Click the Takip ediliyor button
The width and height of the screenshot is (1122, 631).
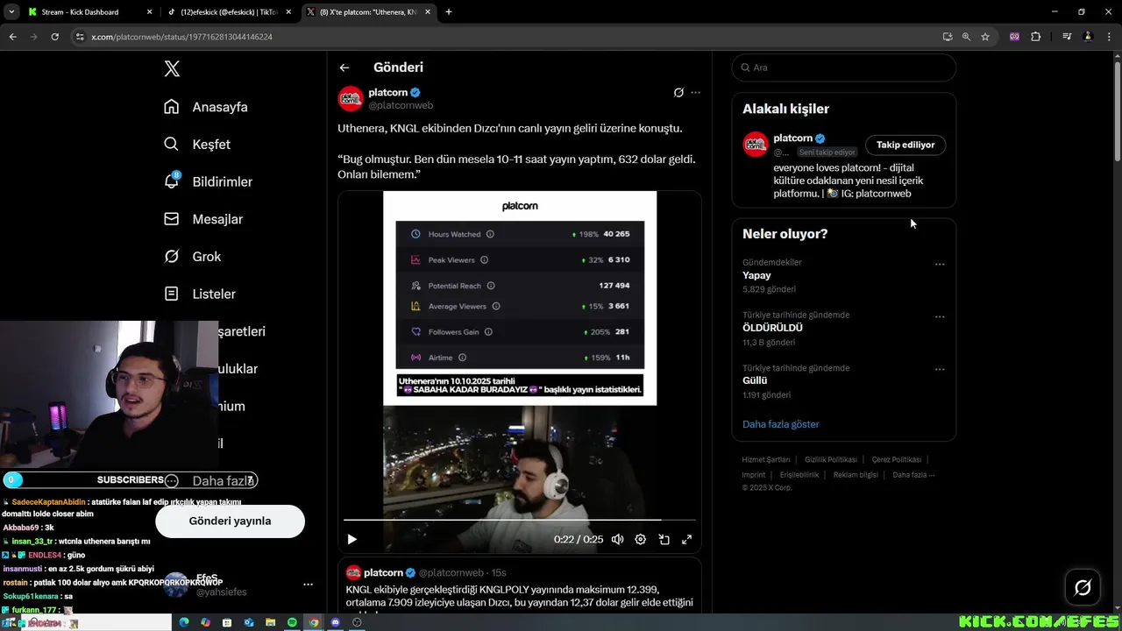click(x=905, y=145)
